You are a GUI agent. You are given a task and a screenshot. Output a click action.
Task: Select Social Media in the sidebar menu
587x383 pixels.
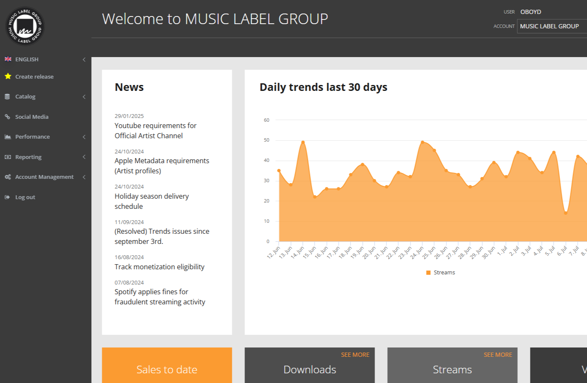[x=32, y=117]
